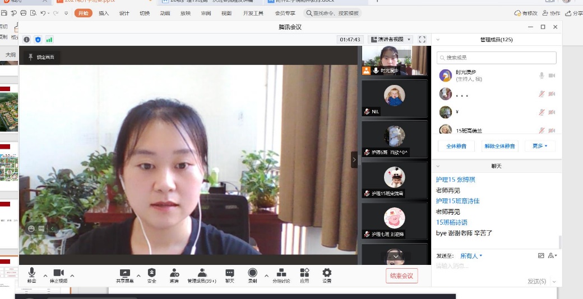Switch to the 审阅 ribbon tab
The width and height of the screenshot is (583, 299).
point(205,13)
